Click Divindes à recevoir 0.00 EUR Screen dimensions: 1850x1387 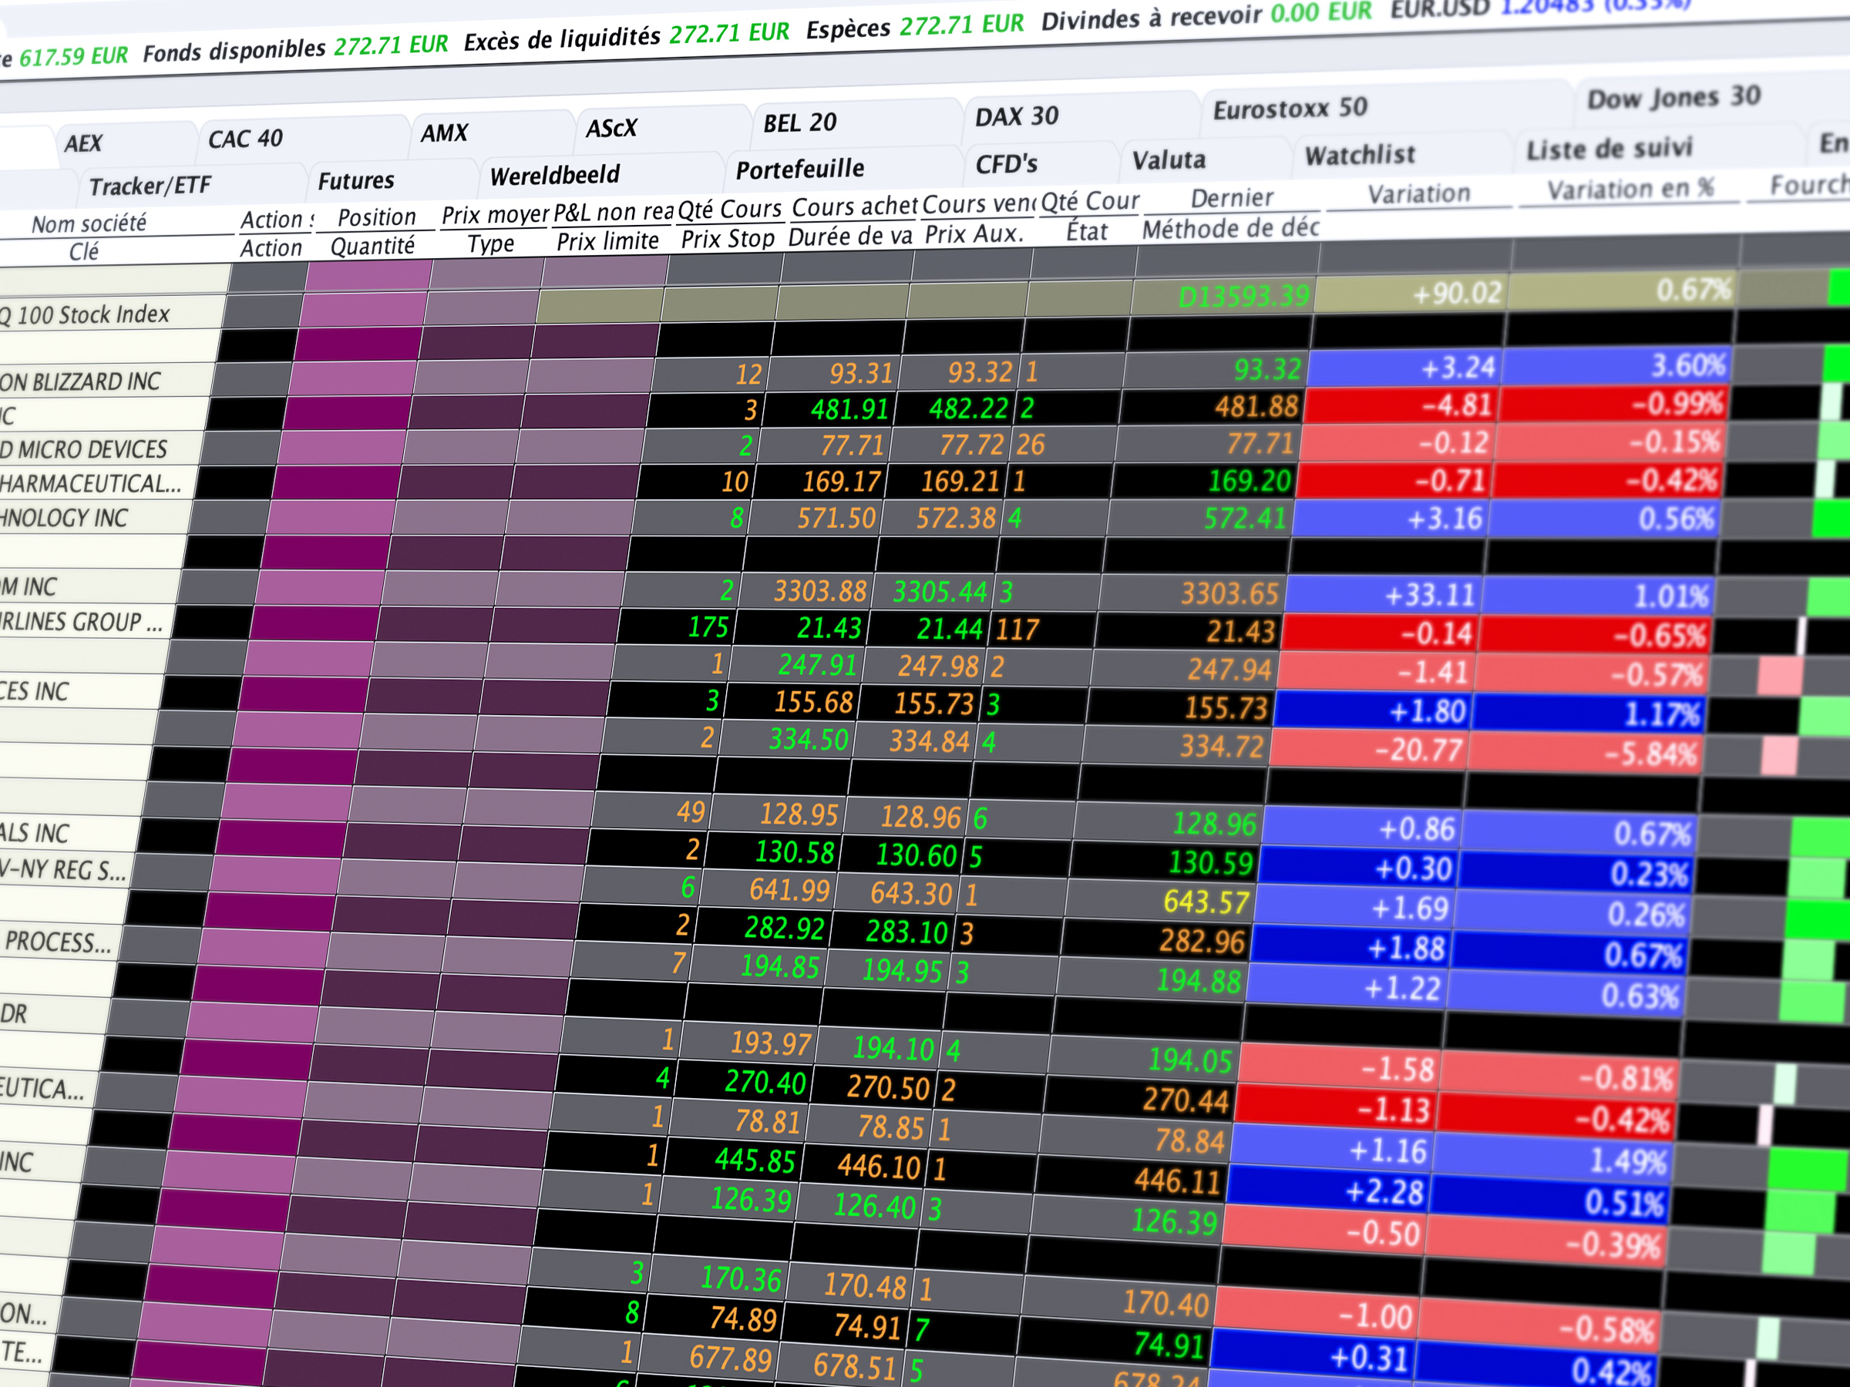point(1207,16)
